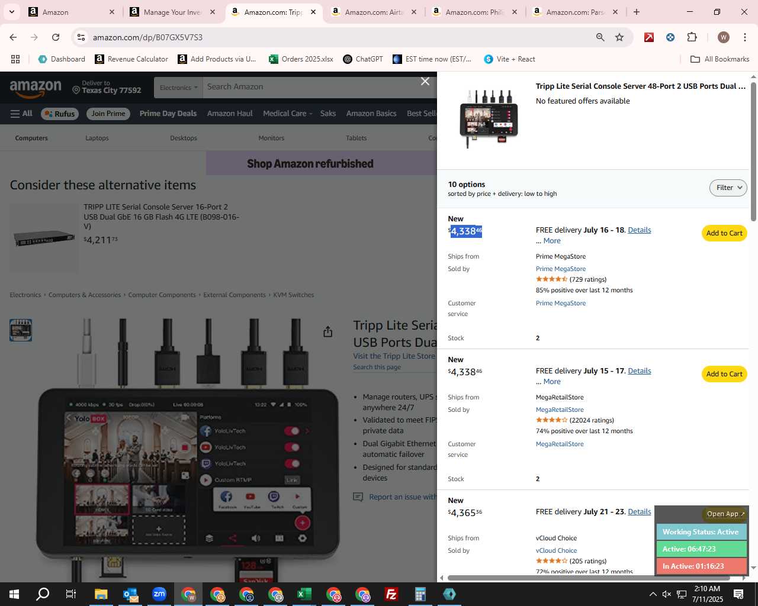
Task: Open Excel from taskbar
Action: (304, 594)
